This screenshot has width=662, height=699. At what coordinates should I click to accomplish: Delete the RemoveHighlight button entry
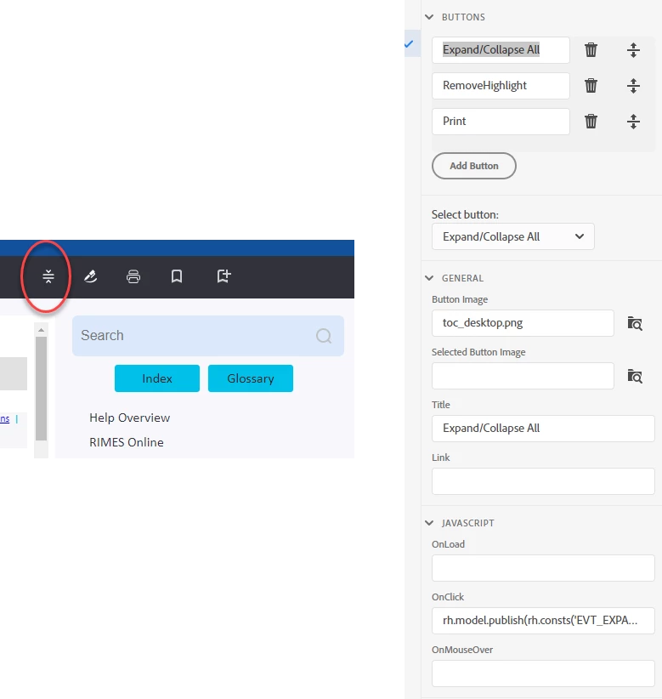point(591,86)
